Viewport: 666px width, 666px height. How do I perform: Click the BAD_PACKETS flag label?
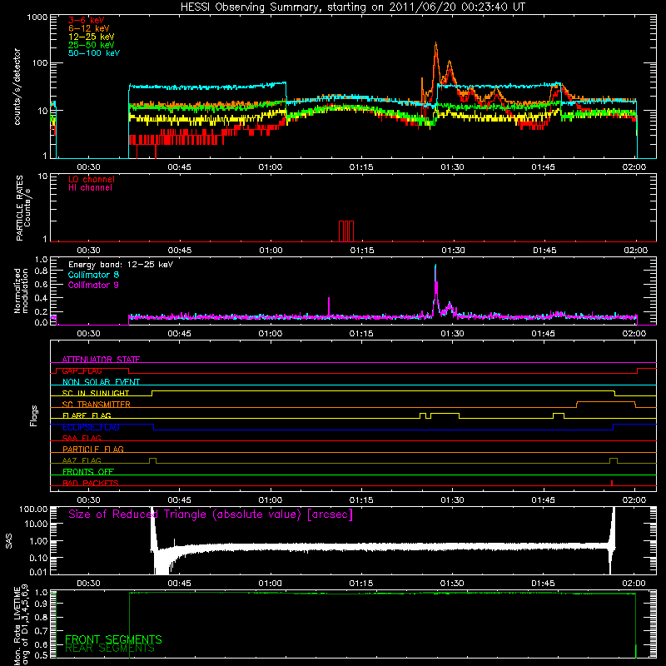(x=91, y=483)
